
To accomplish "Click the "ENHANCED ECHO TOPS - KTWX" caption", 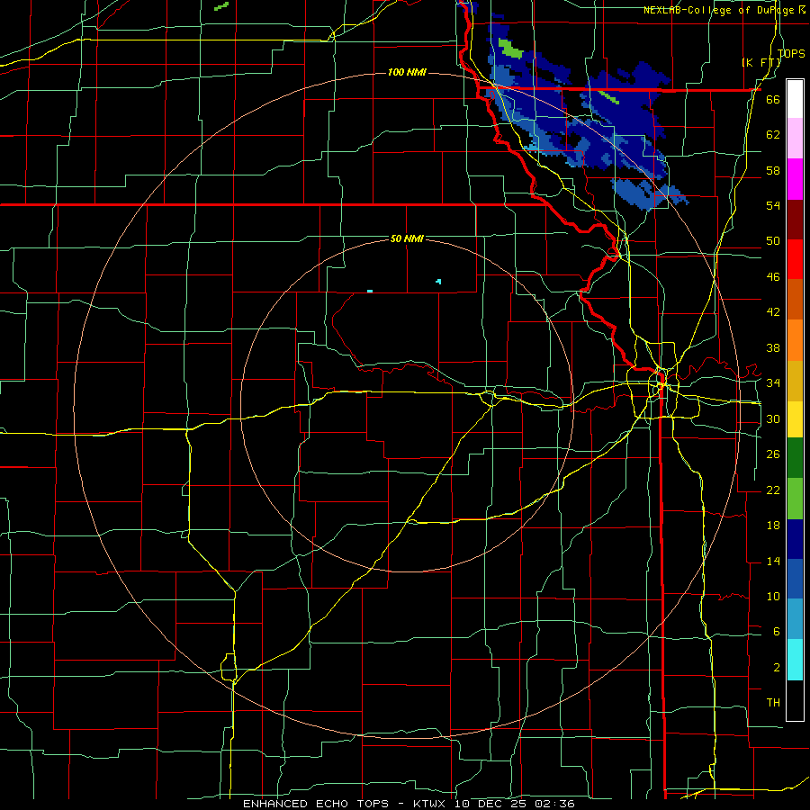I will [x=346, y=804].
